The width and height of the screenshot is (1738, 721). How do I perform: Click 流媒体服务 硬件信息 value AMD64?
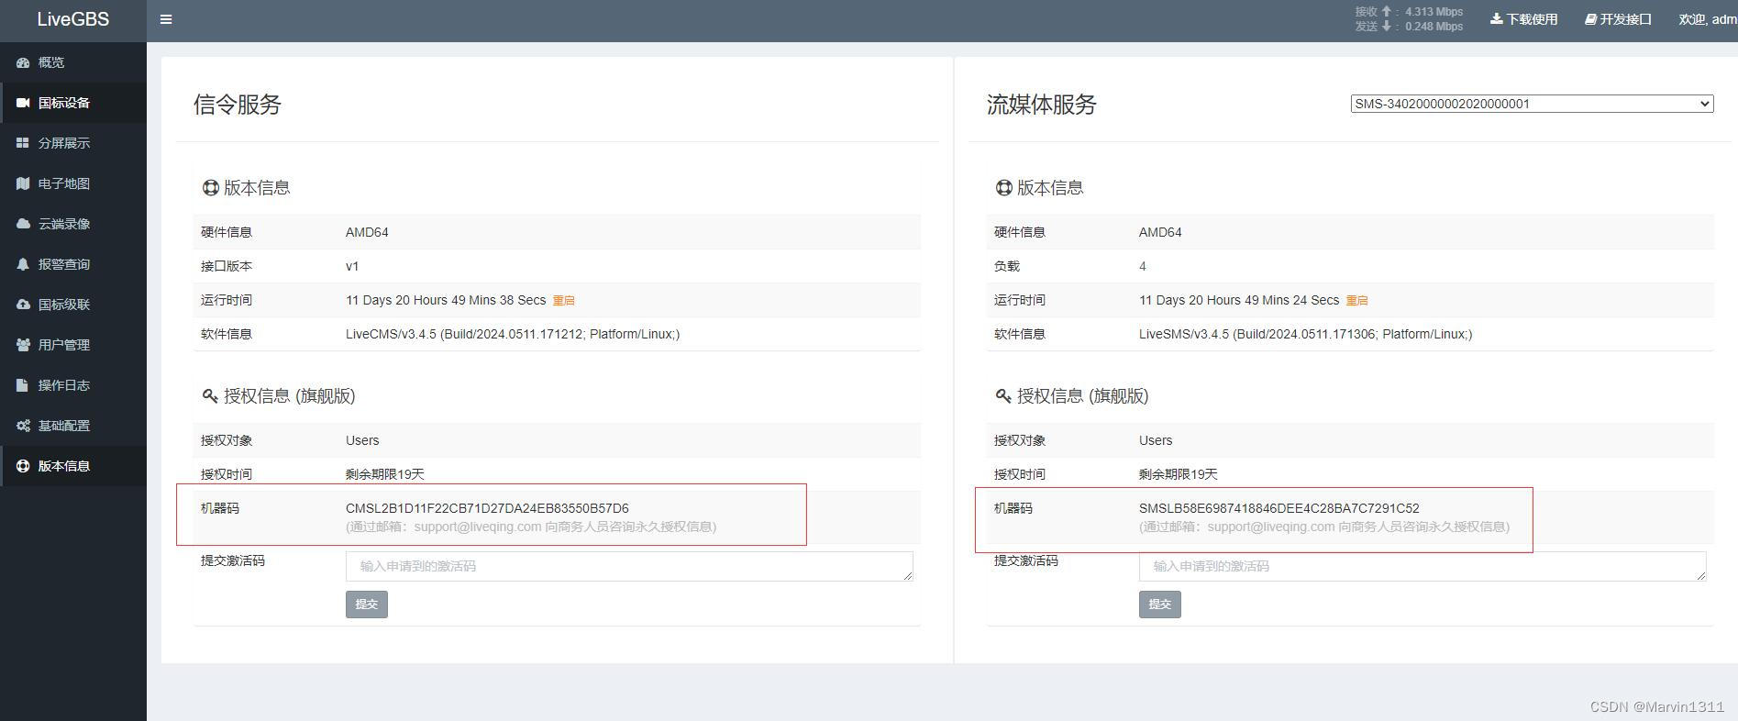[1160, 232]
